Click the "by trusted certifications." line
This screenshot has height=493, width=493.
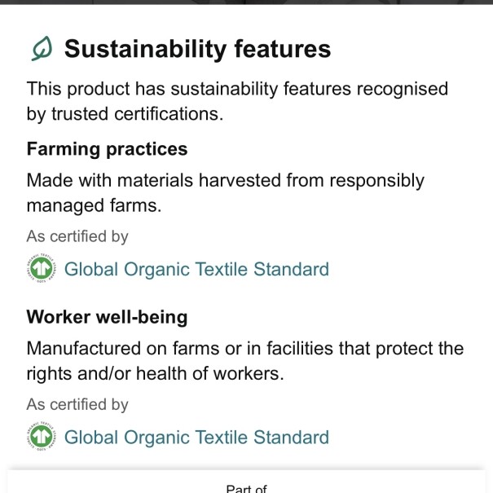(x=124, y=114)
